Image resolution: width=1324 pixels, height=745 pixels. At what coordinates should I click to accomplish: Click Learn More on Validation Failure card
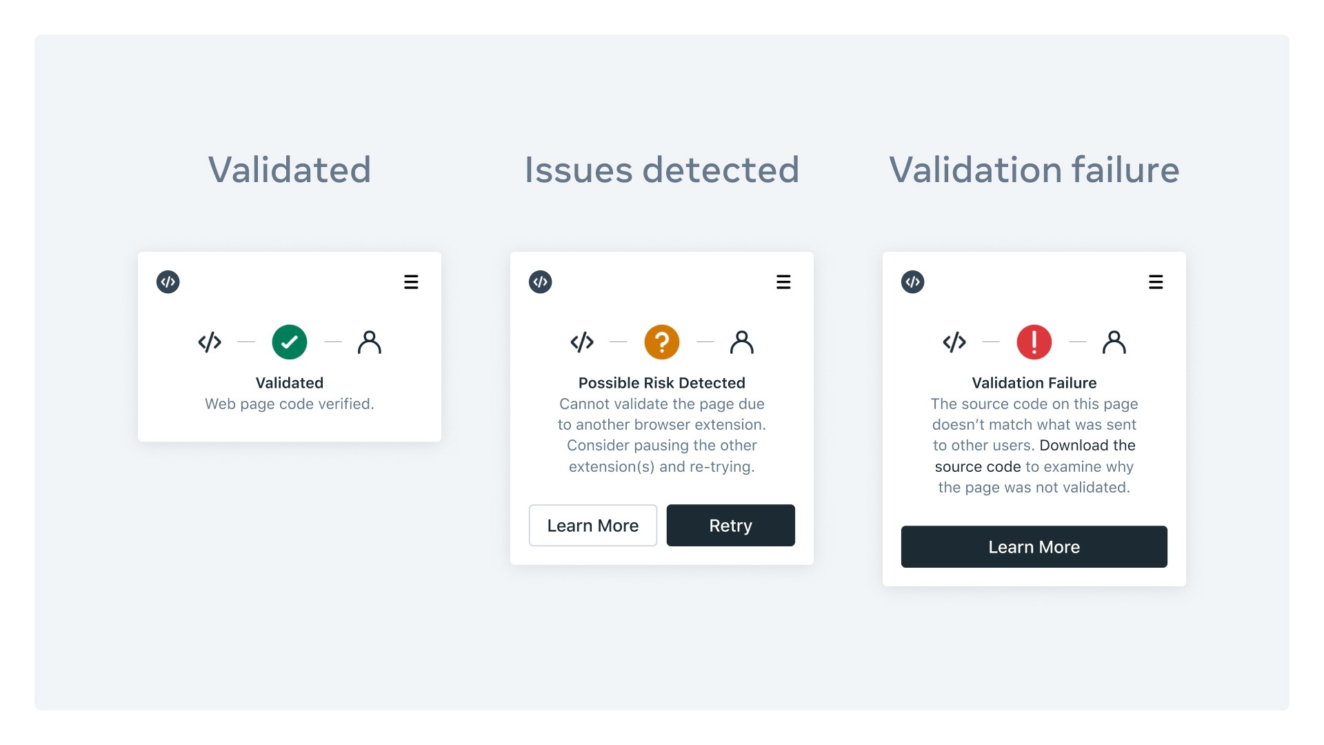coord(1034,547)
